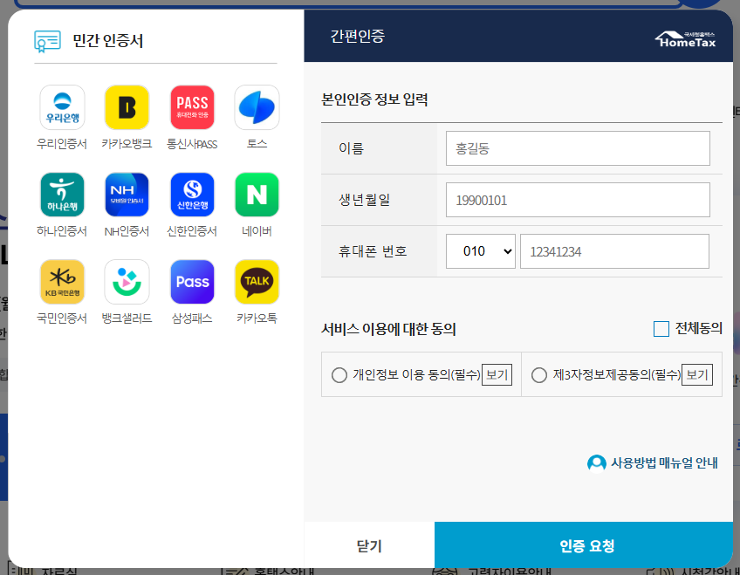The image size is (740, 575).
Task: Click the 본인인증 정보 입력 heading
Action: 374,99
